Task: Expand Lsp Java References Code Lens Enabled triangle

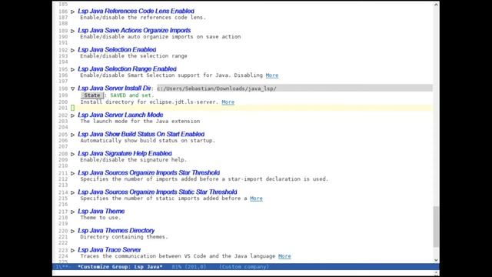Action: 72,12
